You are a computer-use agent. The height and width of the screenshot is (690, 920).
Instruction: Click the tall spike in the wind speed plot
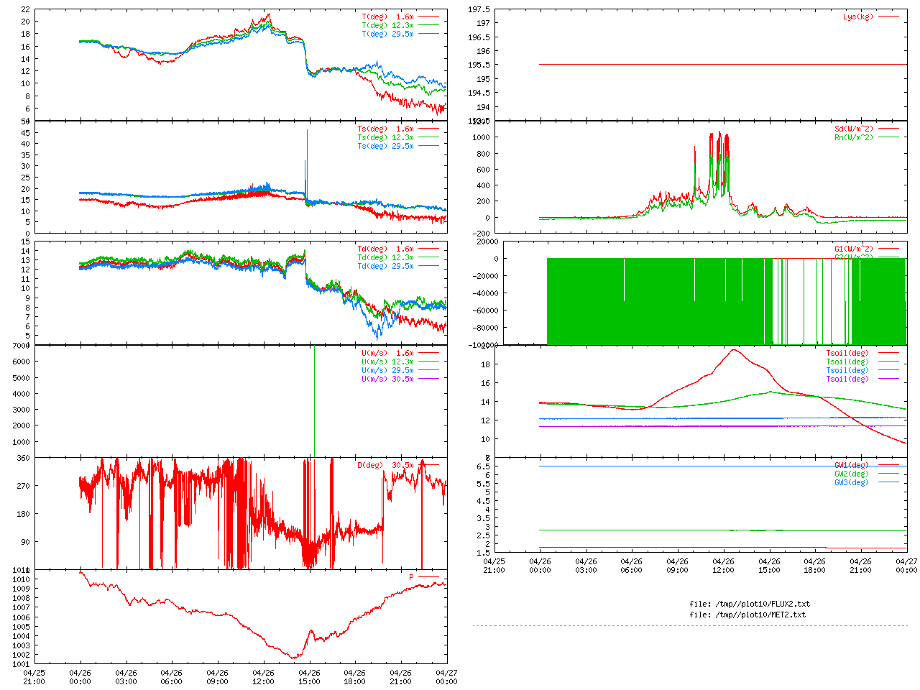[x=314, y=388]
